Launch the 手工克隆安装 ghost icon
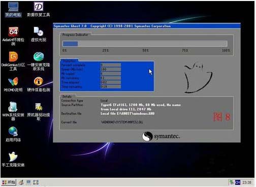This screenshot has height=187, width=256. pos(13,159)
